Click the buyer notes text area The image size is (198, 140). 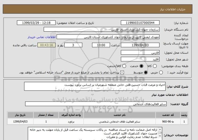click(x=95, y=134)
